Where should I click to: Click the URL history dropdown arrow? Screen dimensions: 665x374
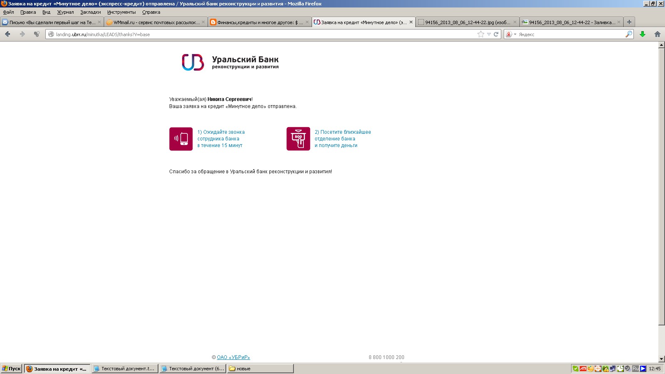(489, 34)
